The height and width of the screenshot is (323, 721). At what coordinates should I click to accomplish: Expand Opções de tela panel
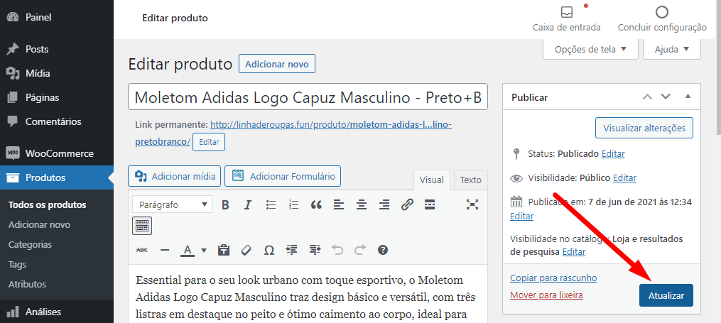[590, 49]
